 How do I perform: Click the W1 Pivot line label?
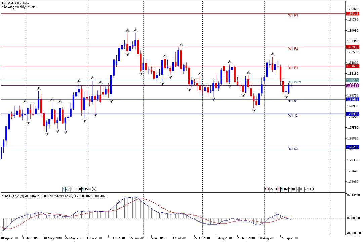(x=295, y=82)
